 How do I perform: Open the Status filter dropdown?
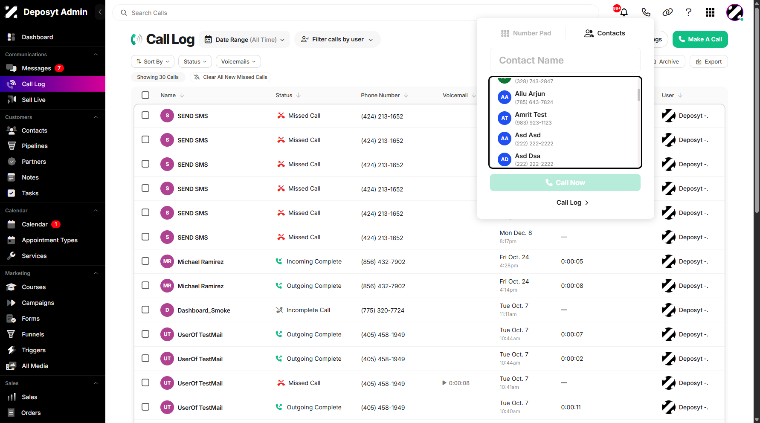tap(195, 61)
